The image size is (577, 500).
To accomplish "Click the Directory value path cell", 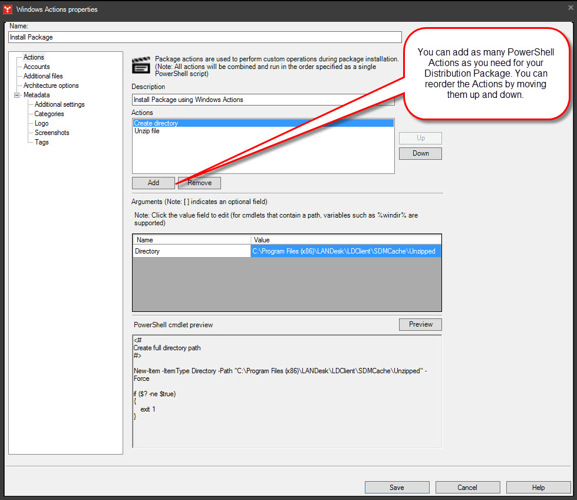I will tap(345, 251).
